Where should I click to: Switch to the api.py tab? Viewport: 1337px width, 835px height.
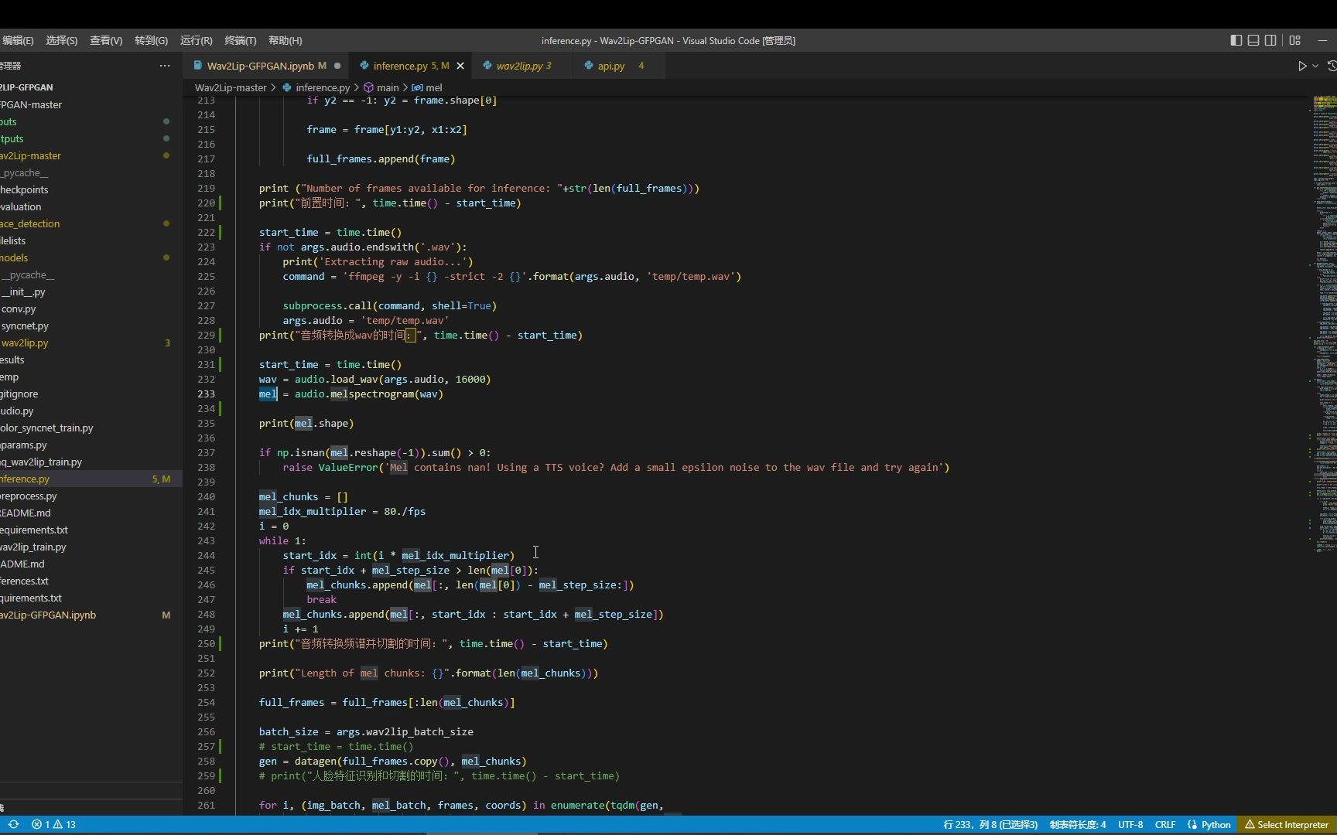pyautogui.click(x=610, y=66)
